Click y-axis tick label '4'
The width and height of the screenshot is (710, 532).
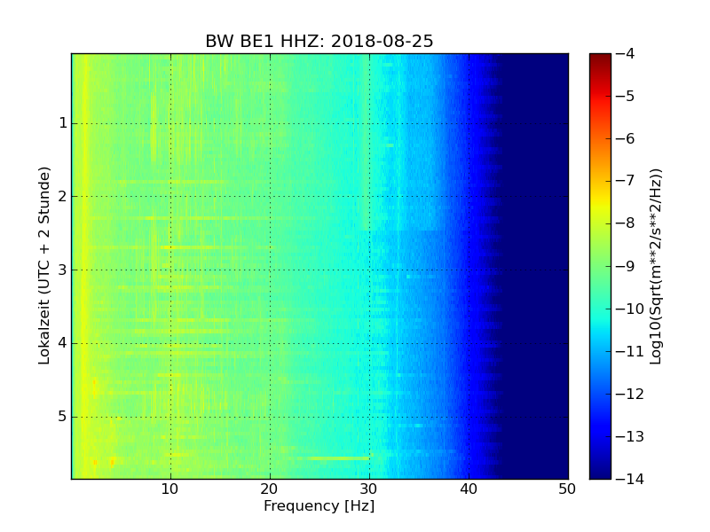pos(63,343)
